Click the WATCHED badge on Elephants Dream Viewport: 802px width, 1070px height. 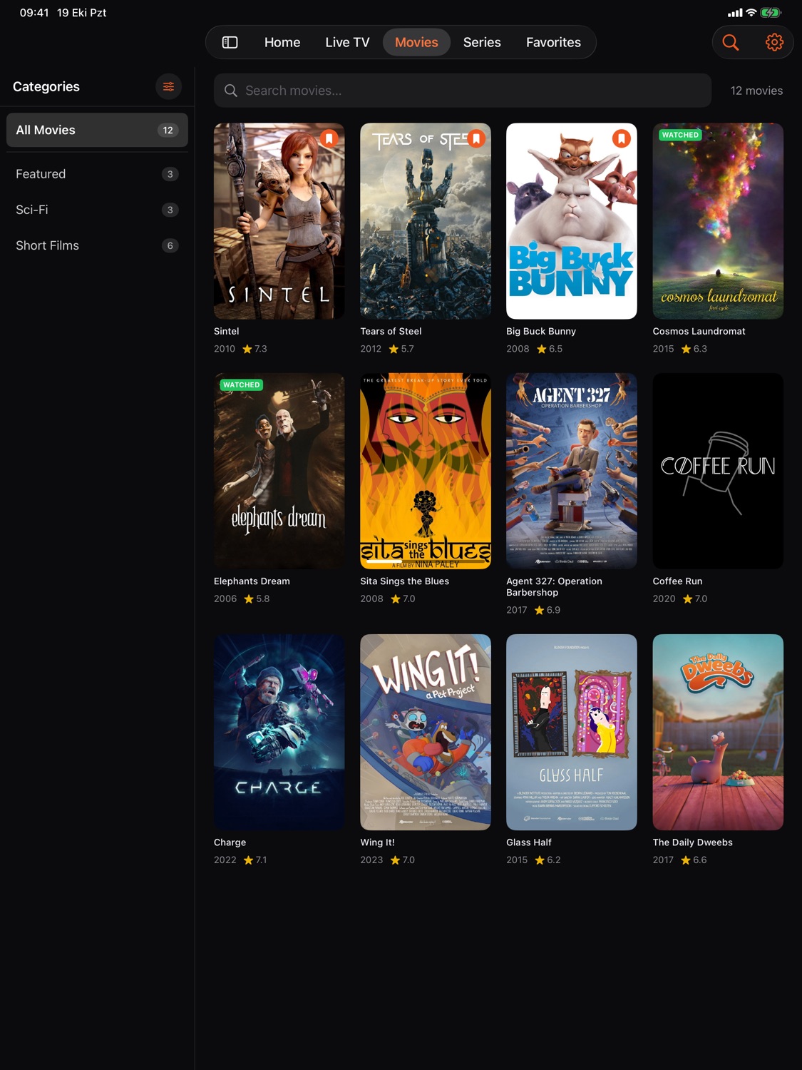pyautogui.click(x=241, y=384)
